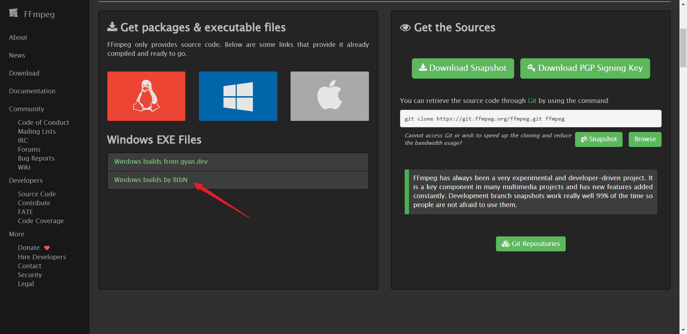
Task: Open Code Coverage sidebar link
Action: click(x=41, y=221)
